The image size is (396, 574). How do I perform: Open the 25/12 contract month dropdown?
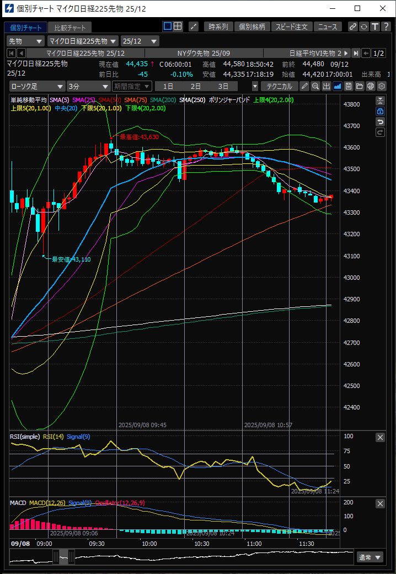[141, 41]
